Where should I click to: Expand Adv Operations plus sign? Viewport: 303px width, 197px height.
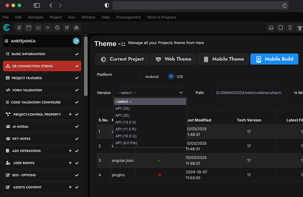coord(70,151)
